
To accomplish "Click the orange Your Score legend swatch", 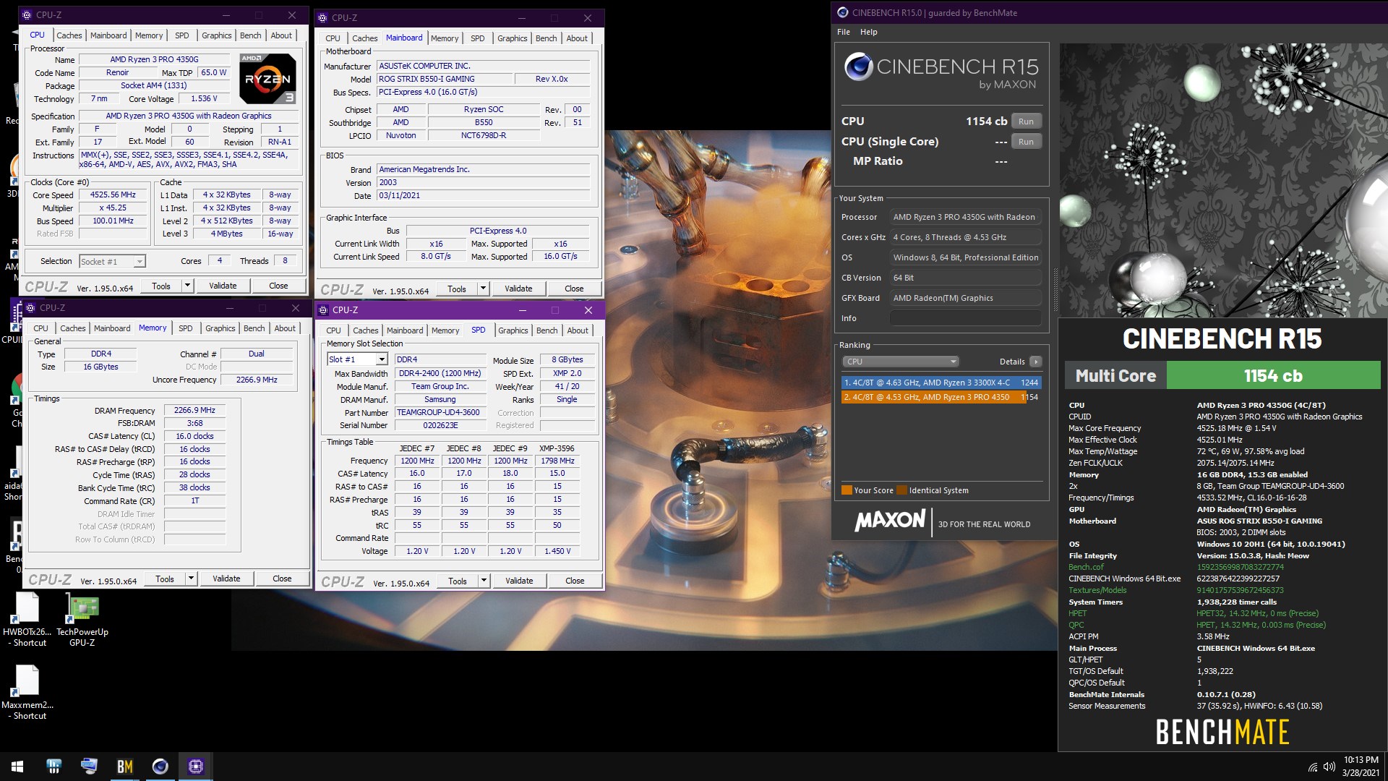I will pyautogui.click(x=847, y=490).
